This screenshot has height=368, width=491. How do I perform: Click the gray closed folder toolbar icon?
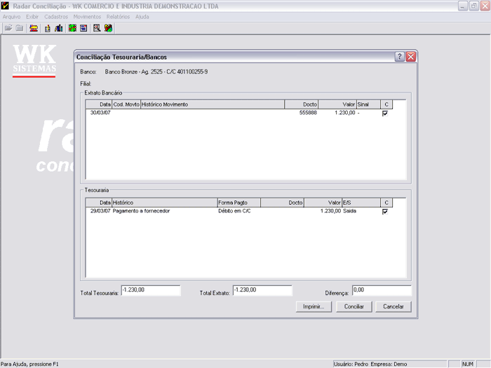tap(20, 28)
